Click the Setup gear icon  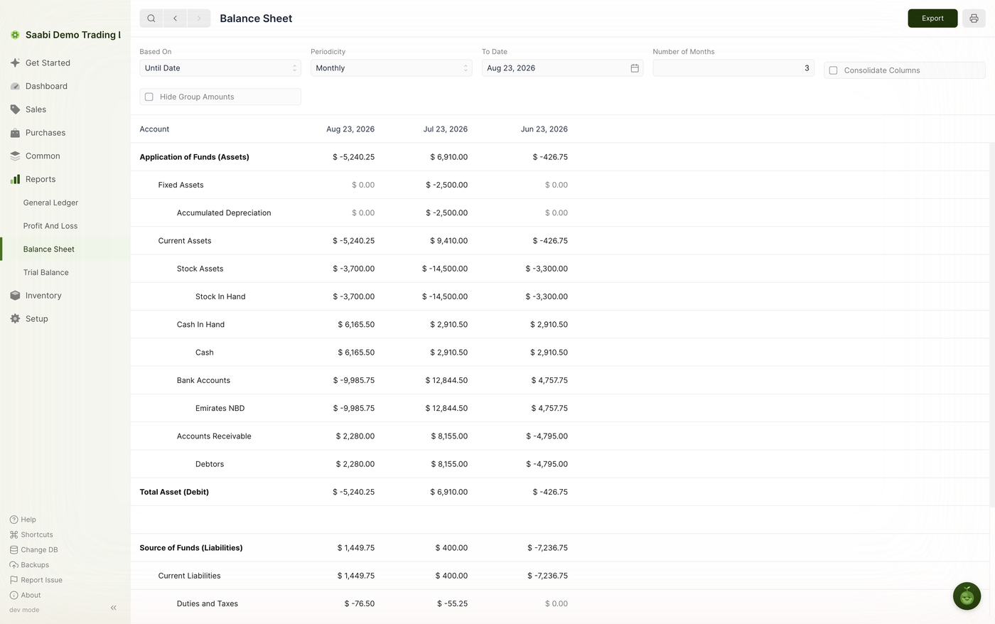15,319
